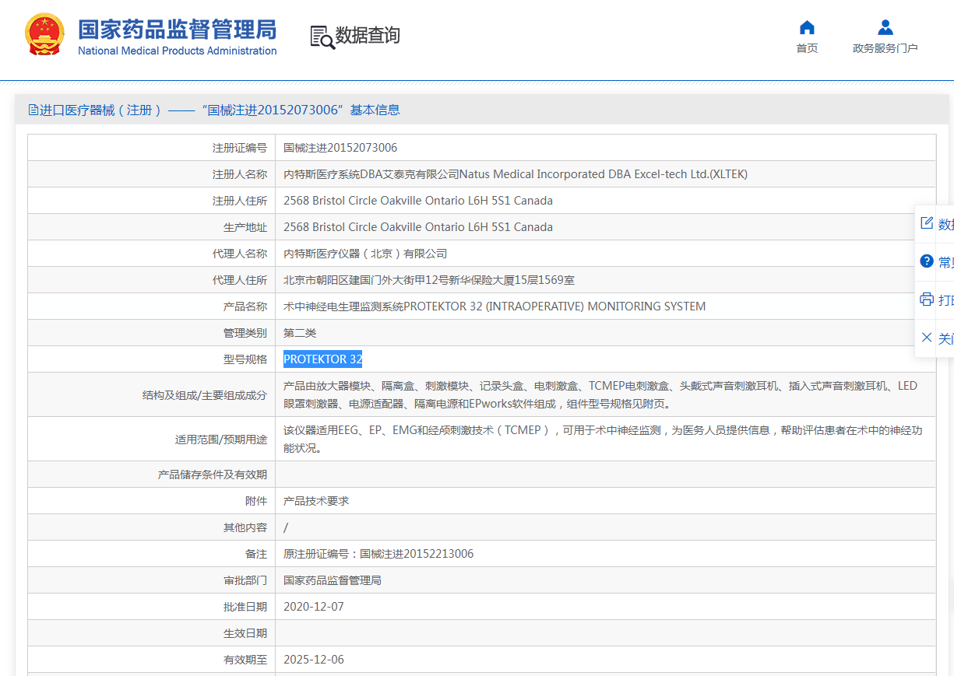Viewport: 954px width, 676px height.
Task: Click 国家药品监督管理局 header title
Action: pos(177,30)
